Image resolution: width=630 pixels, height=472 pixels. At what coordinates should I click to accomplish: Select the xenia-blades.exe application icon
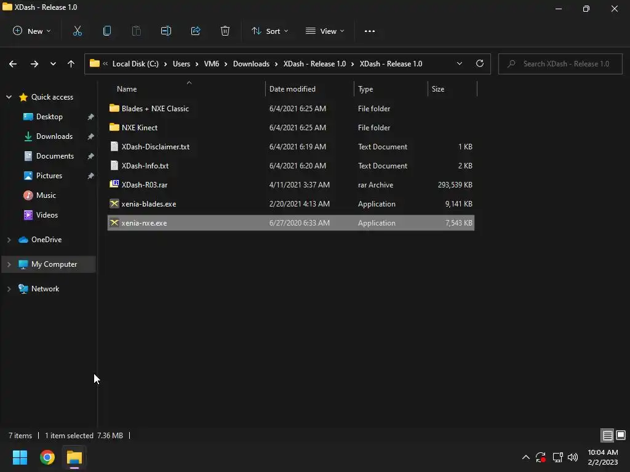[114, 203]
